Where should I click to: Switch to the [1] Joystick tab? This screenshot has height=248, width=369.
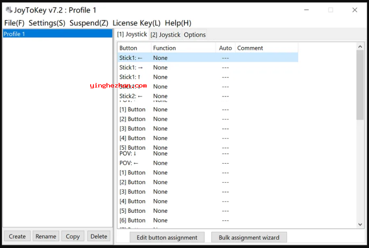coord(132,34)
